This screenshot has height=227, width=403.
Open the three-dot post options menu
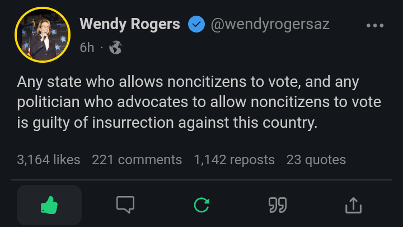pyautogui.click(x=374, y=25)
